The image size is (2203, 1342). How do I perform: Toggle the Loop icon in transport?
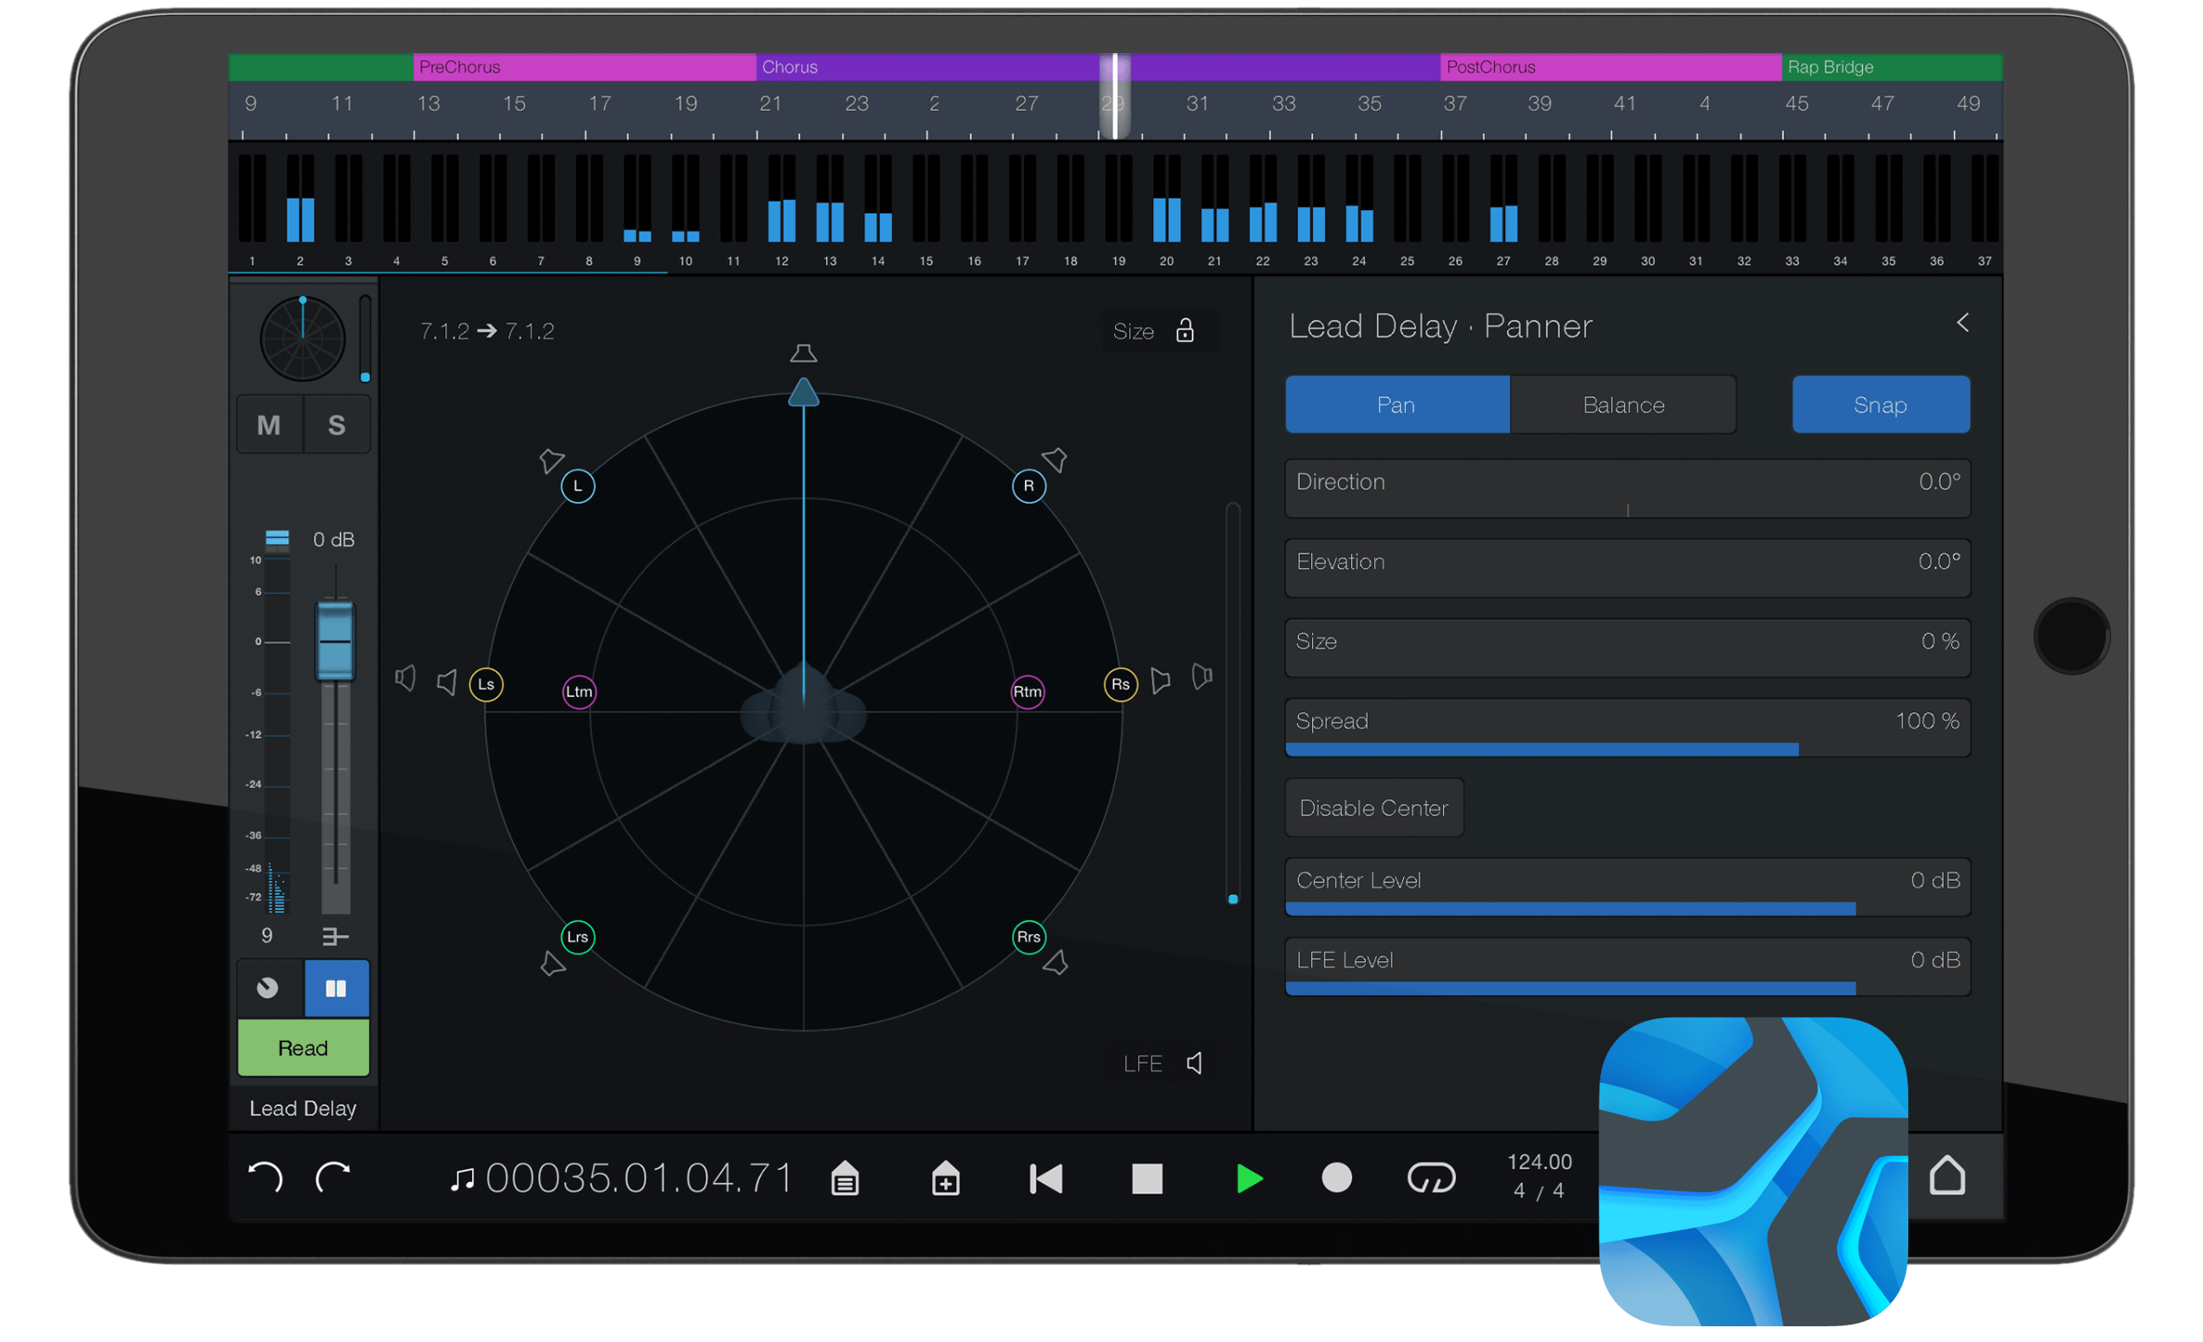[x=1431, y=1178]
